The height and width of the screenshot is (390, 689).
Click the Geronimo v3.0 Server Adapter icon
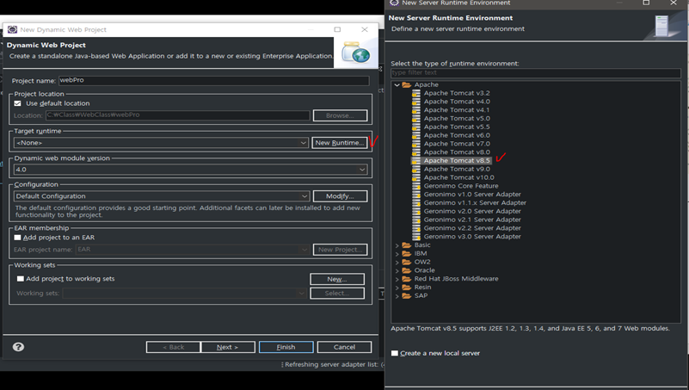click(415, 237)
